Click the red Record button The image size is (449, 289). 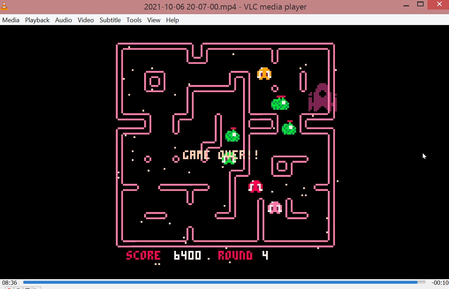(x=9, y=288)
